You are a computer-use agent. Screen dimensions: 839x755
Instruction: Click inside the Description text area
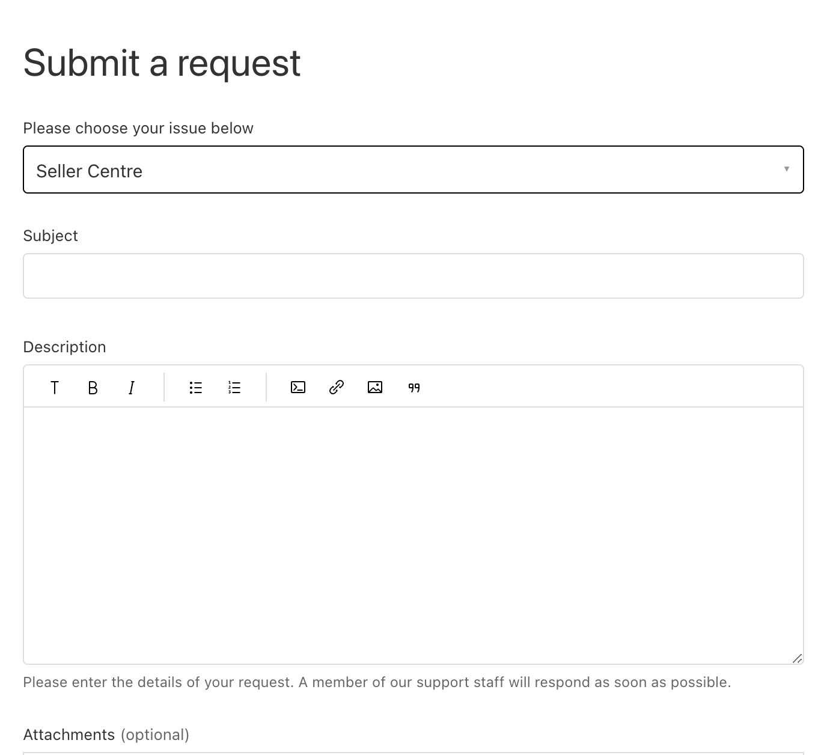[x=413, y=535]
